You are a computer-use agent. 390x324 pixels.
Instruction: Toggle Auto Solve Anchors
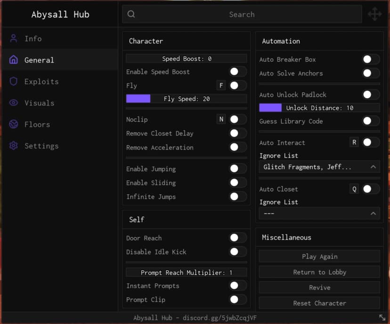click(371, 73)
